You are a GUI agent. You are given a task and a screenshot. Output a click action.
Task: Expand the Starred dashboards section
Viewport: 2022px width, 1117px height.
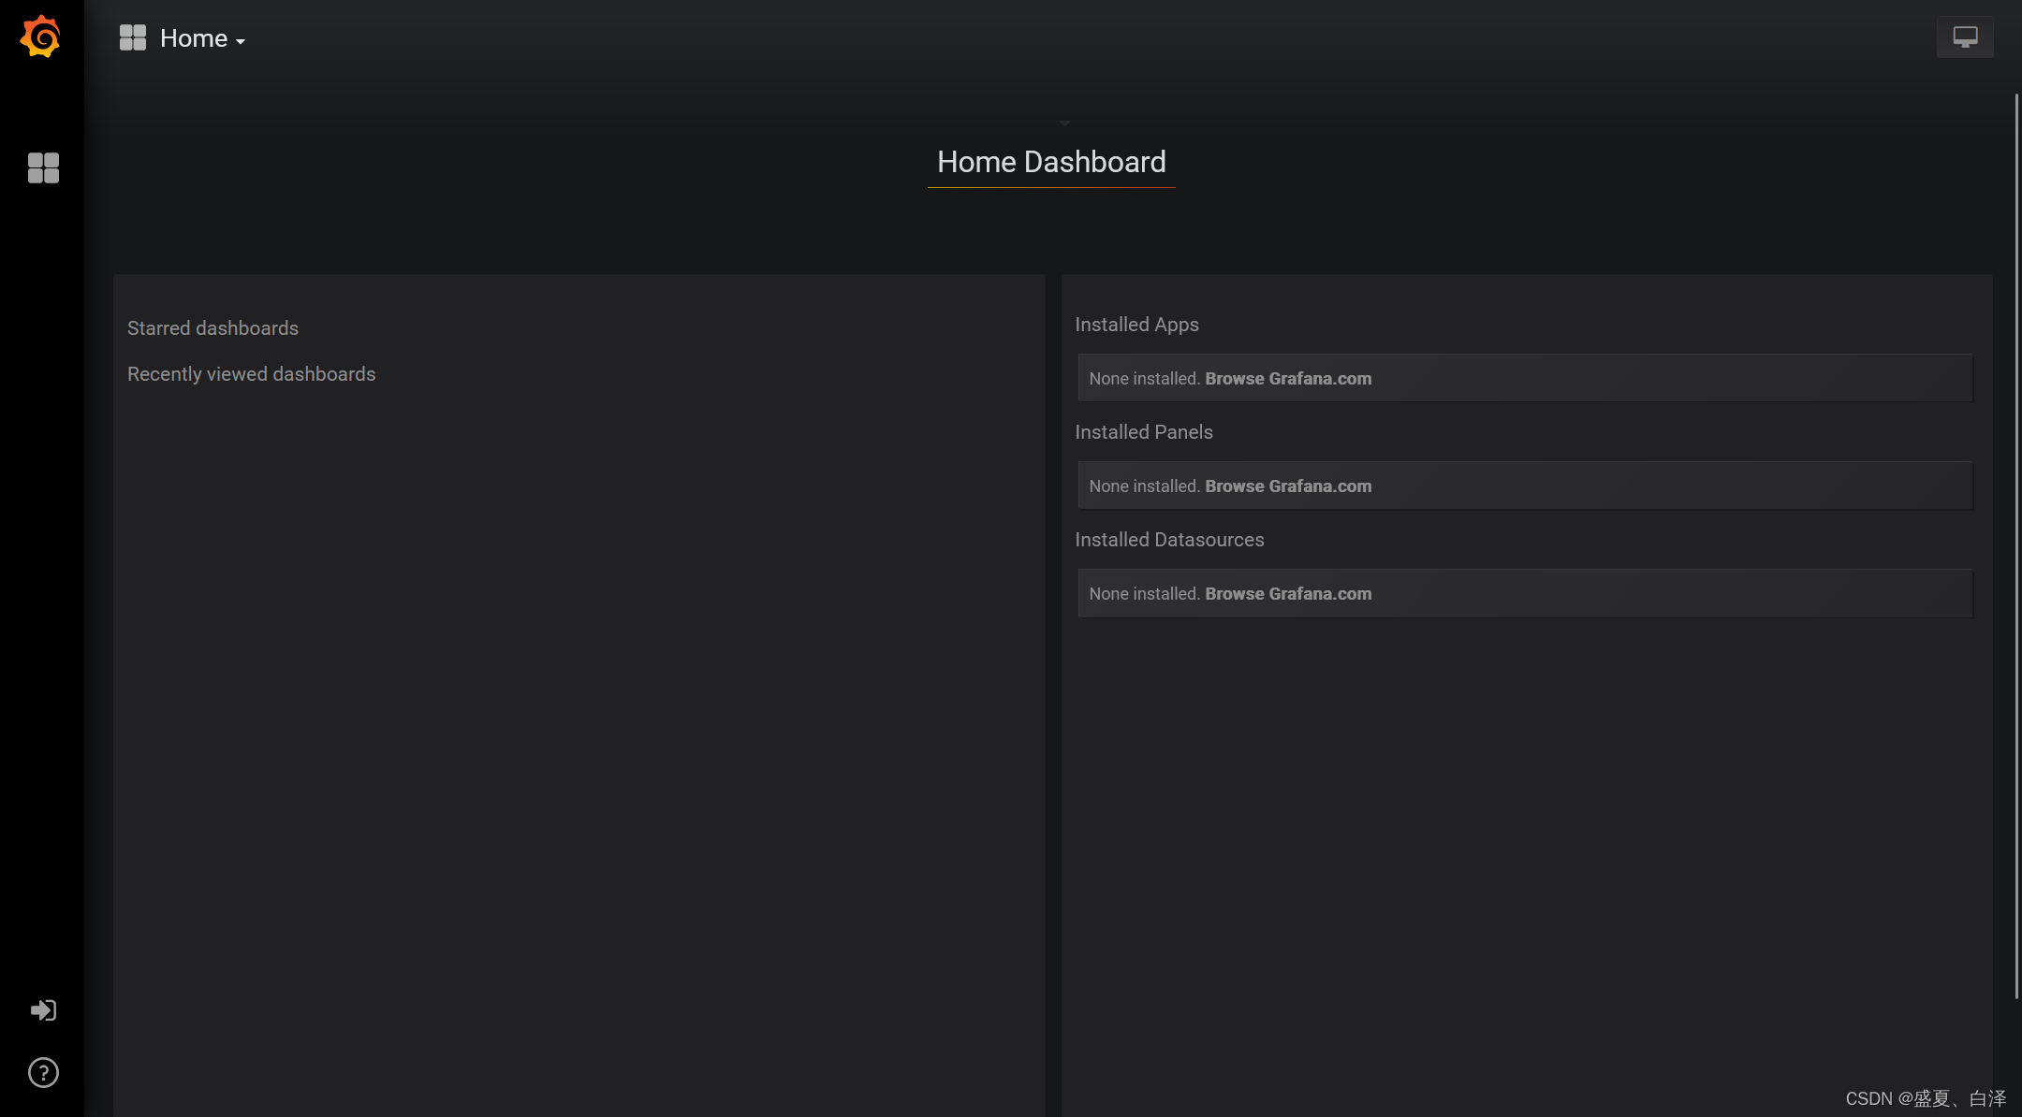(x=212, y=327)
